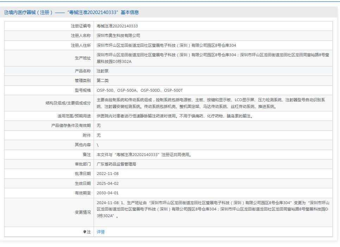Select the change record starting 2024-11-08
Screen dimensions: 340x247
pos(213,209)
